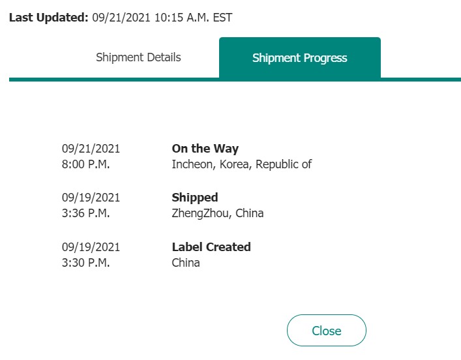The image size is (461, 360).
Task: Click the Incheon, Korea, Republic of location
Action: (242, 164)
